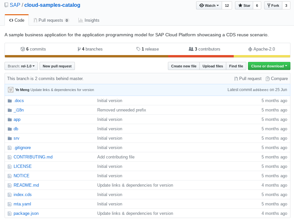Click the folder icon next to _i18n

[x=10, y=110]
